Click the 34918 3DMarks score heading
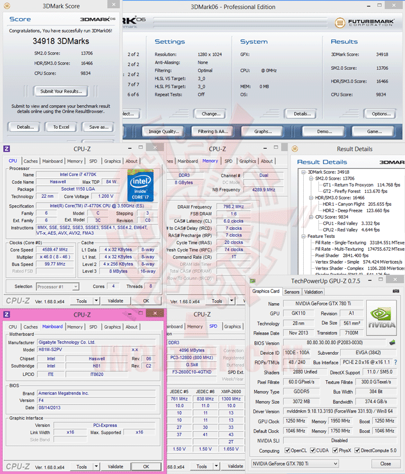The height and width of the screenshot is (474, 405). coord(61,41)
